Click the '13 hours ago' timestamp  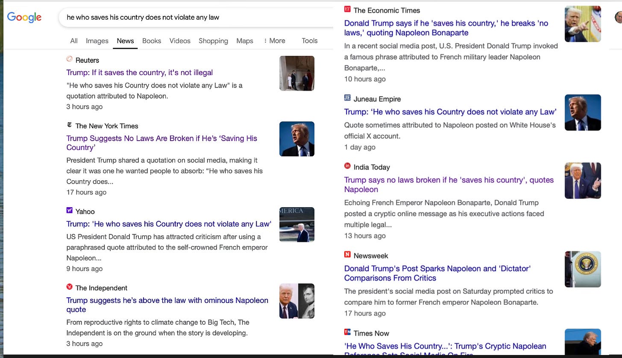[365, 236]
